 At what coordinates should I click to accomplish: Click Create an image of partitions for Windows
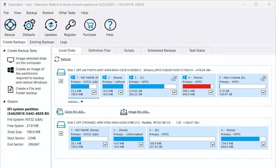pyautogui.click(x=32, y=76)
